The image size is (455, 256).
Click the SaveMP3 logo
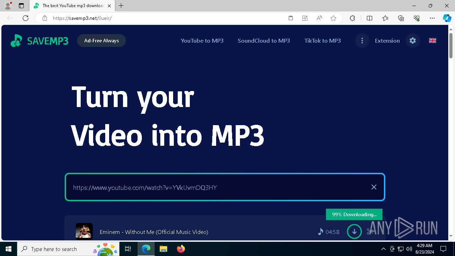point(39,41)
